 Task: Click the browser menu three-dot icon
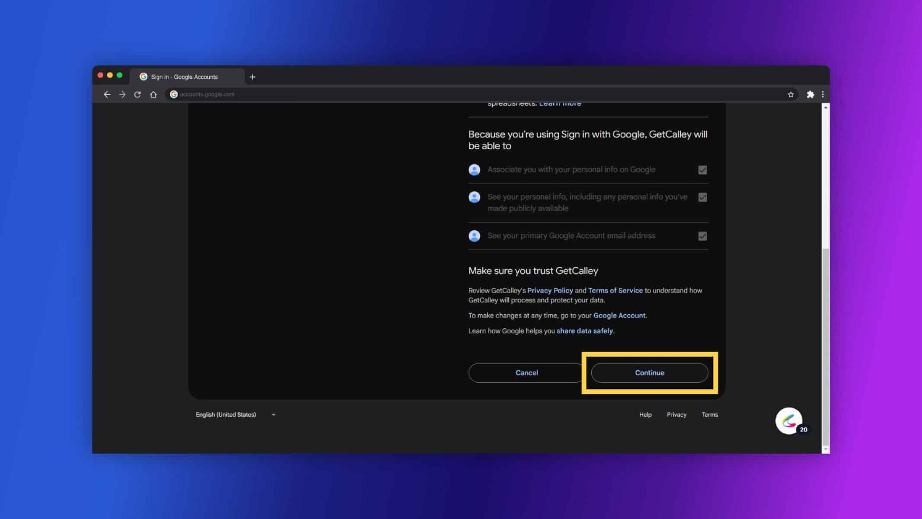[823, 94]
